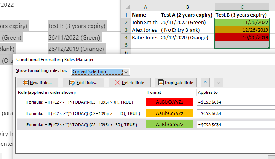Select row 1 header
This screenshot has width=275, height=159.
point(126,15)
